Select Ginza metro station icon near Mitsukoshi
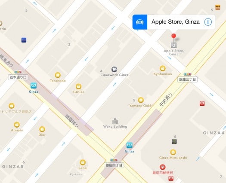Image resolution: width=226 pixels, height=183 pixels. coord(130,145)
